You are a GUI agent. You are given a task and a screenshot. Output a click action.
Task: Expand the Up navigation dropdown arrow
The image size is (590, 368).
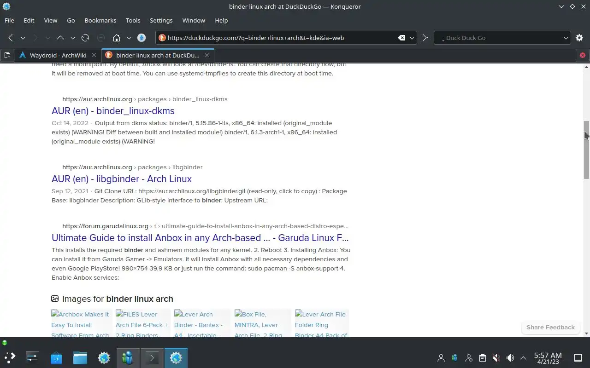(x=72, y=38)
